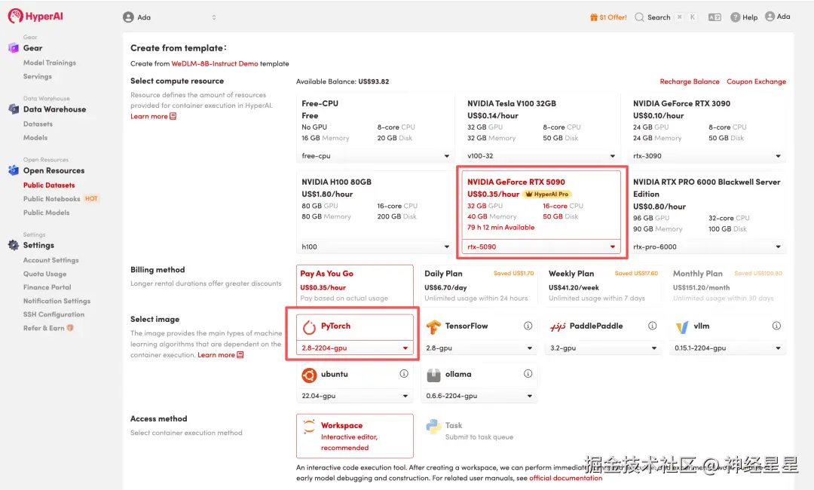
Task: Select the RTX PRO 6000 Blackwell resource
Action: (x=707, y=205)
